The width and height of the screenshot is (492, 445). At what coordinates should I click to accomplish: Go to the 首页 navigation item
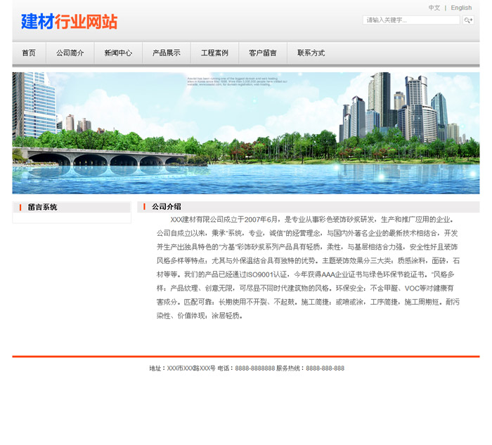tap(29, 53)
